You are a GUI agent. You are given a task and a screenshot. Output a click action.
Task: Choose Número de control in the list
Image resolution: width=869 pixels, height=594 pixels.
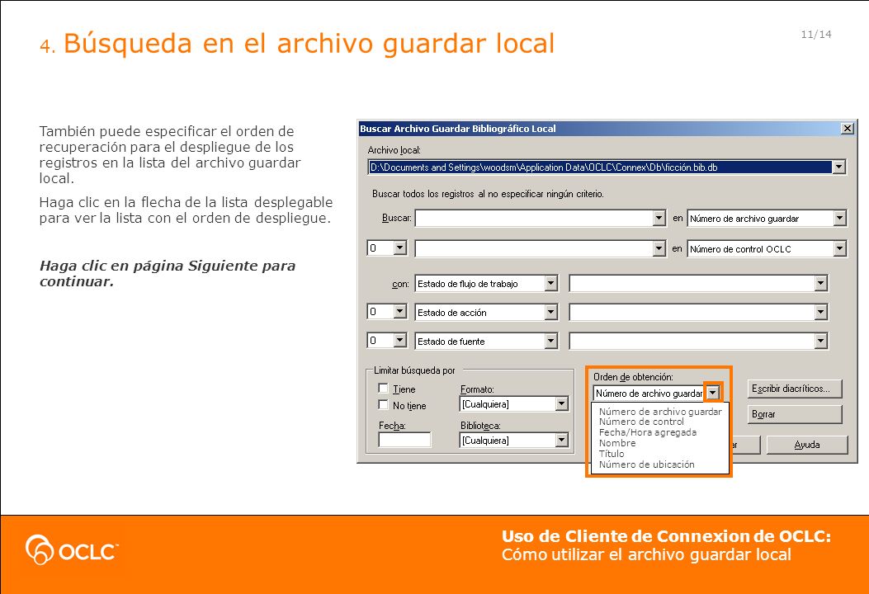tap(641, 422)
